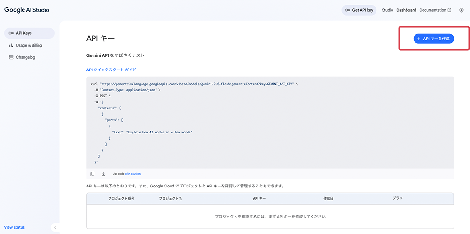
Task: Click the APIキー page heading
Action: pyautogui.click(x=101, y=39)
